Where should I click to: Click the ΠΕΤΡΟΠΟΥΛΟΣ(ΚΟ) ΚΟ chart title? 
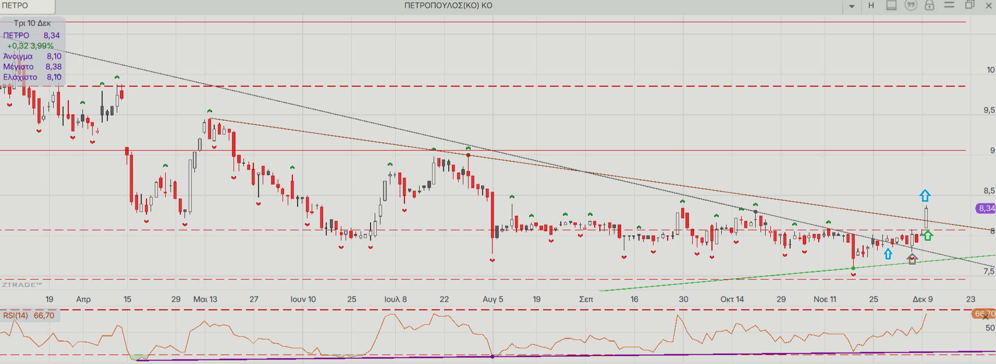(x=448, y=6)
